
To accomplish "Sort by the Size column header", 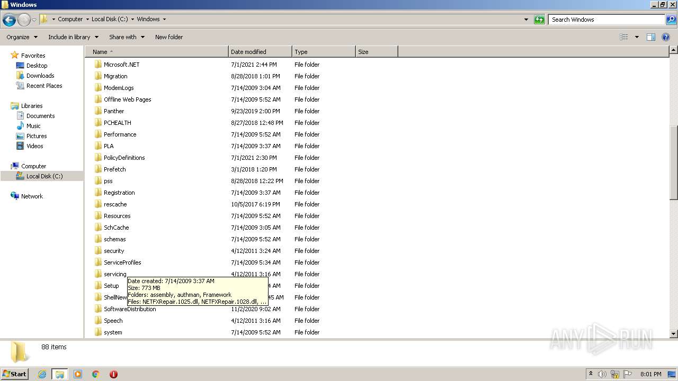I will click(x=377, y=52).
